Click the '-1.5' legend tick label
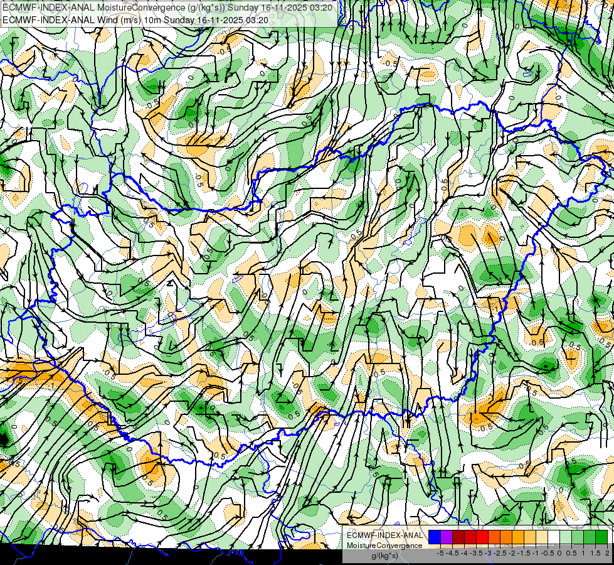The width and height of the screenshot is (614, 565). click(x=524, y=553)
